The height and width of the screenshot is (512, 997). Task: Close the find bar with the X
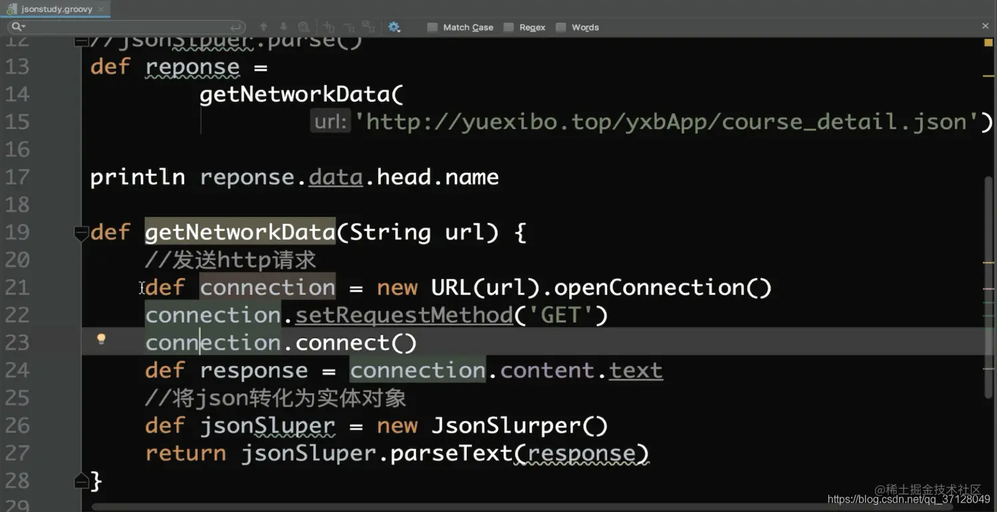(x=985, y=26)
